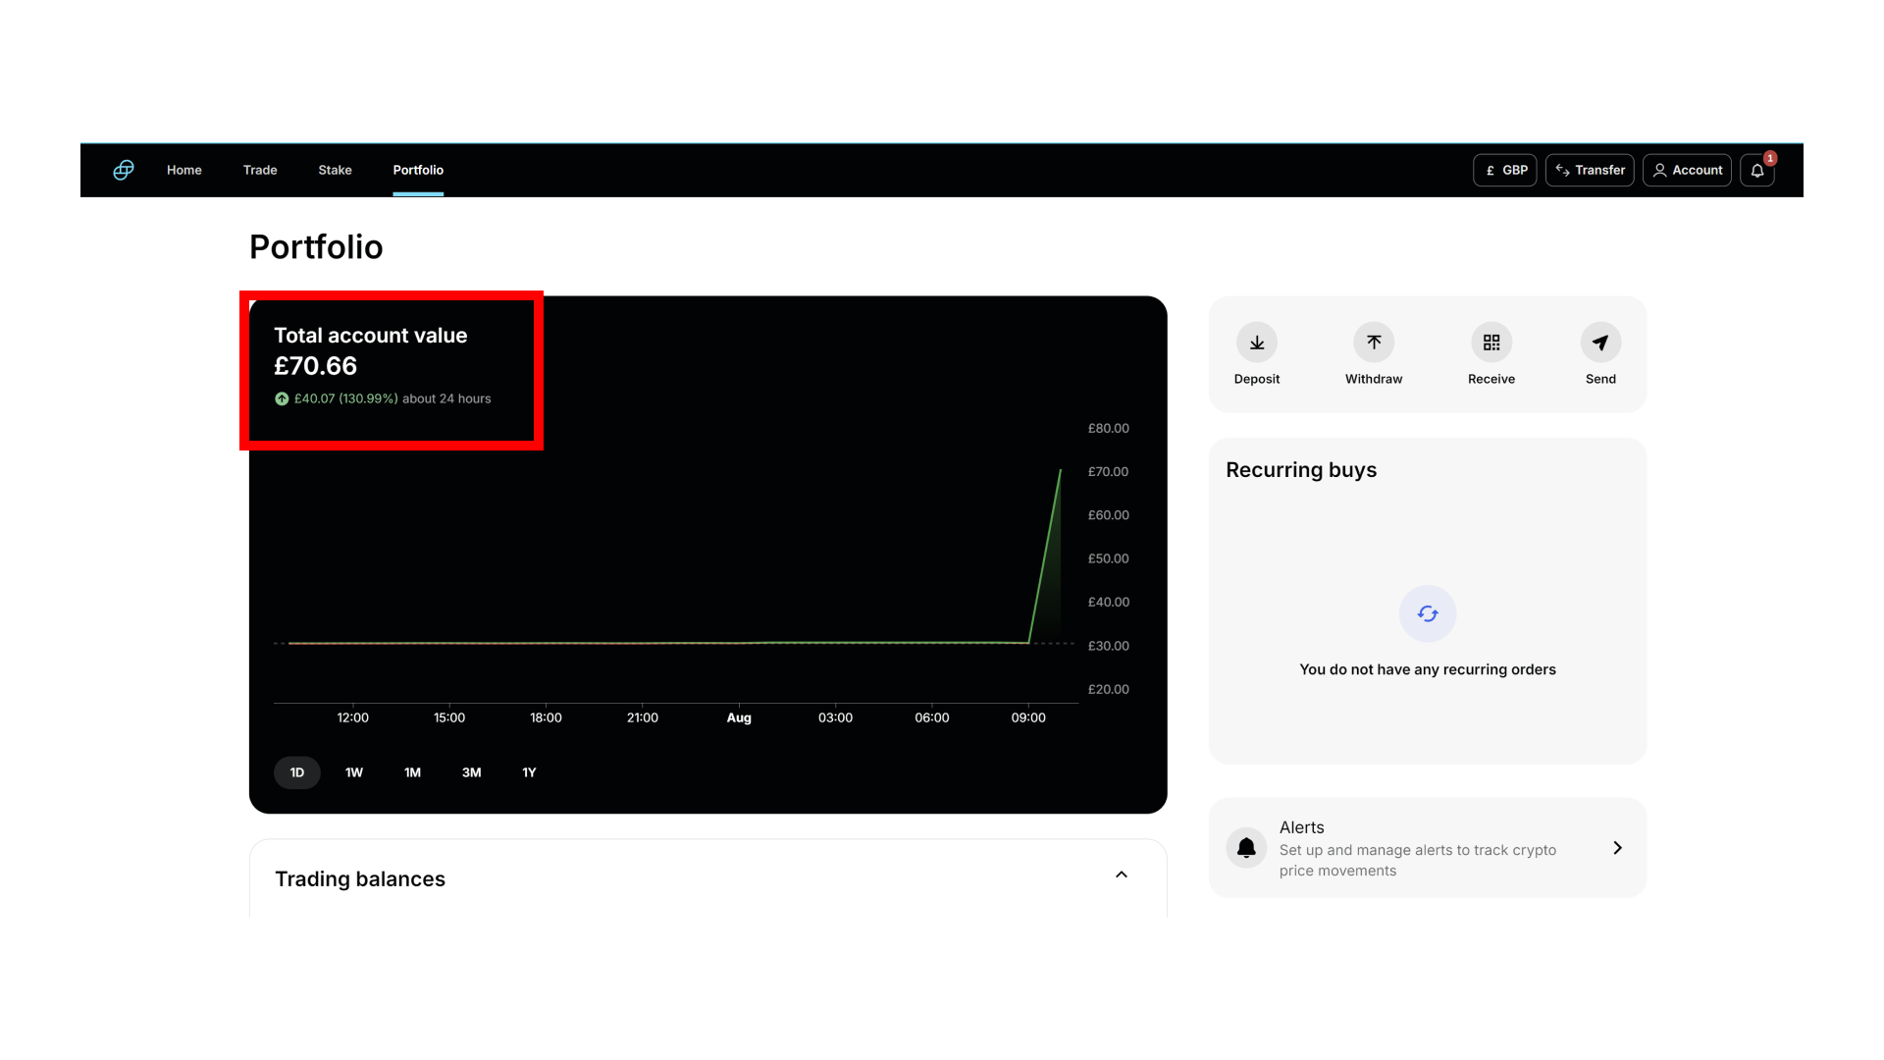Select the 1D chart range

pos(297,772)
